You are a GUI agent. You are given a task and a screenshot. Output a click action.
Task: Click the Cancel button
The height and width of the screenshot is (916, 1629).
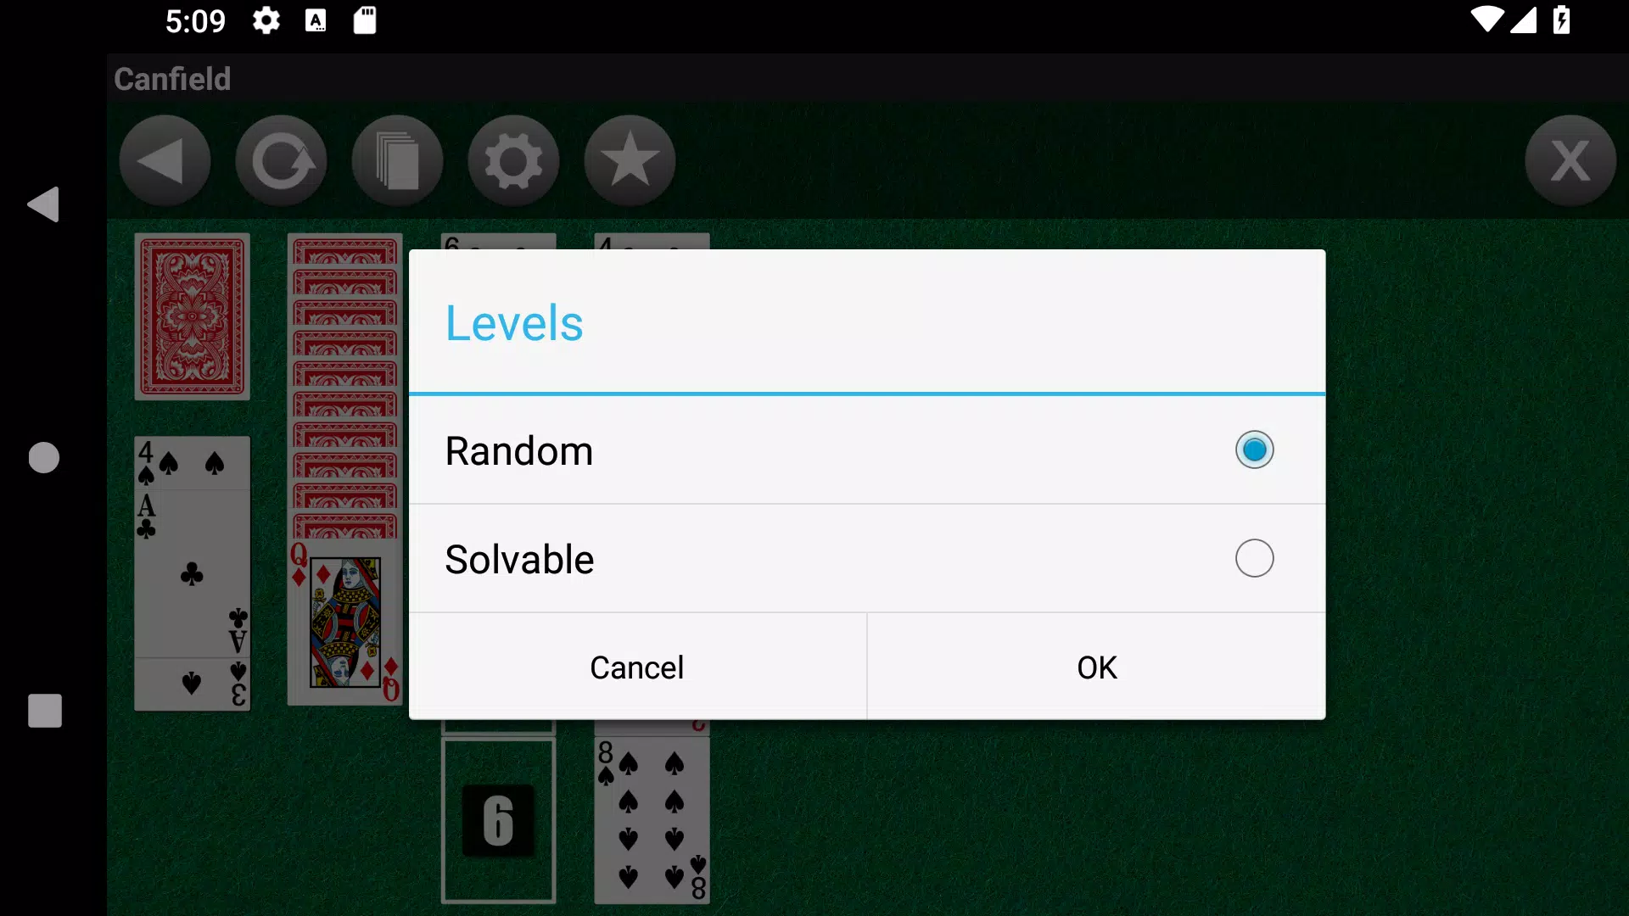coord(636,667)
